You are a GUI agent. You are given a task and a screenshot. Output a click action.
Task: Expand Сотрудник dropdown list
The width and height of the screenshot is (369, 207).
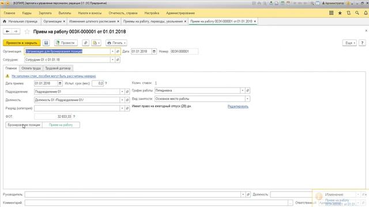[112, 60]
